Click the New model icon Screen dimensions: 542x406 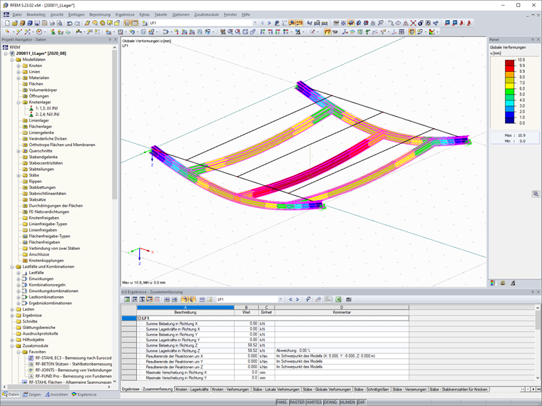coord(7,23)
